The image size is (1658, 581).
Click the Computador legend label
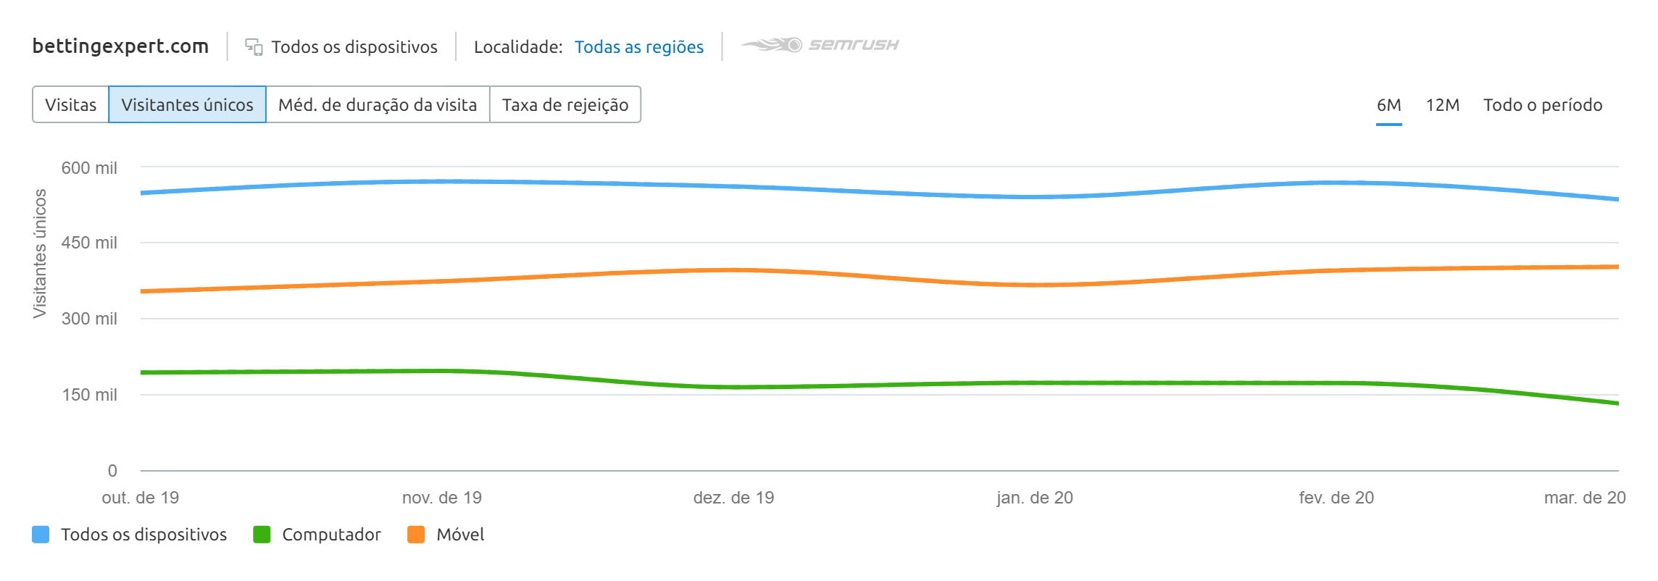[331, 535]
